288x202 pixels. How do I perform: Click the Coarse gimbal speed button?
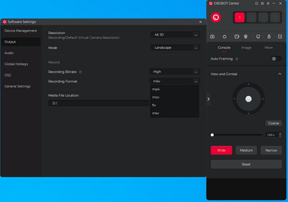tap(273, 123)
